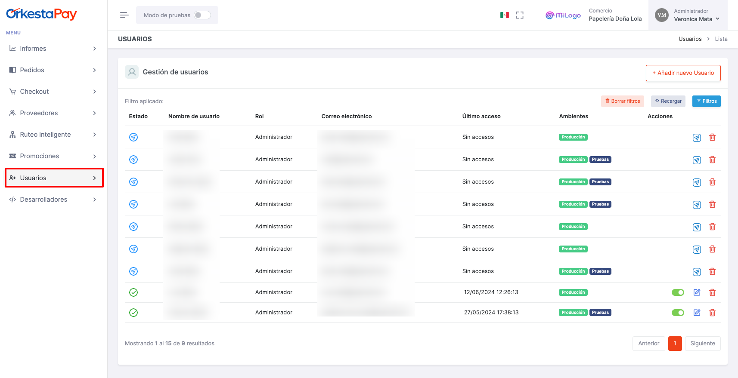Trash icon in the third user row
This screenshot has width=738, height=378.
713,182
